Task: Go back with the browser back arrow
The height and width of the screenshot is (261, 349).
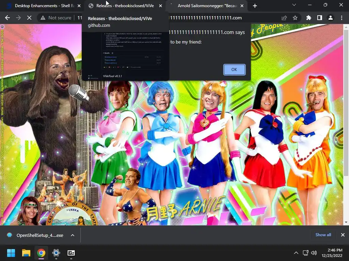Action: tap(7, 18)
